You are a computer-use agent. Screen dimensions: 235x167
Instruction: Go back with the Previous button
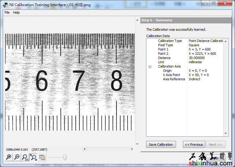(194, 144)
